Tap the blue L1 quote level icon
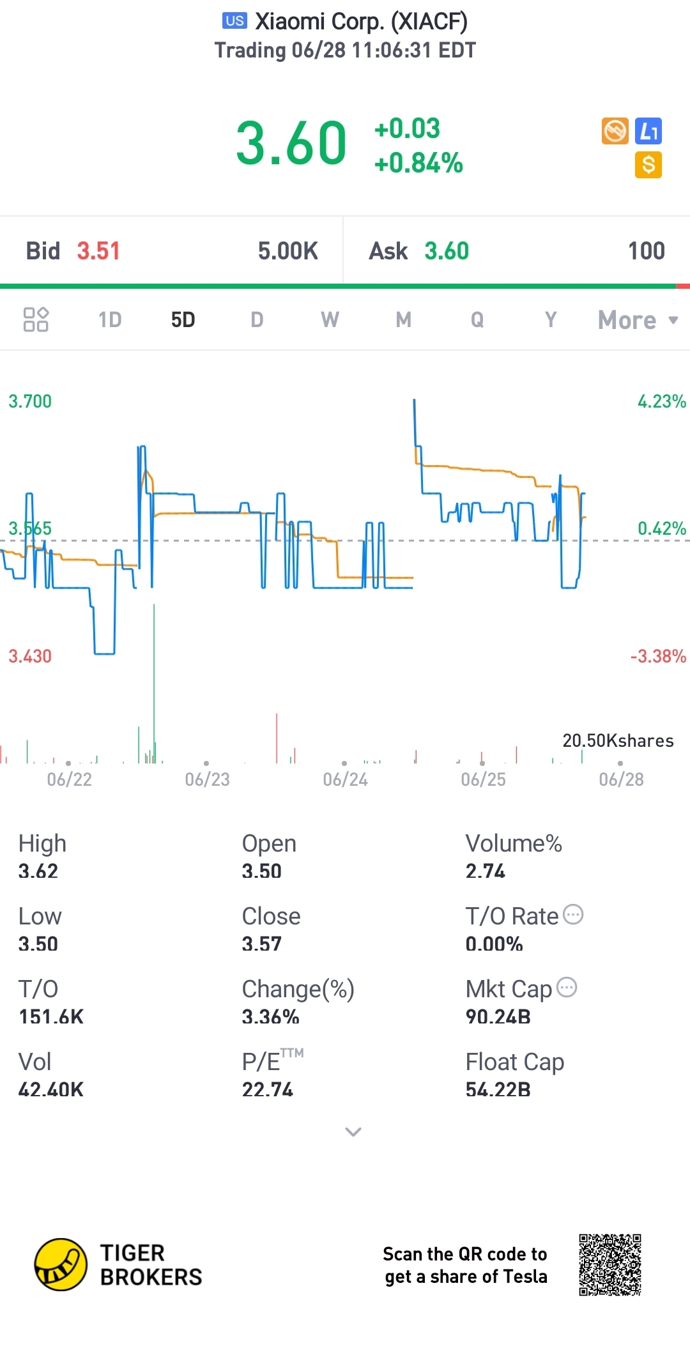Viewport: 690px width, 1371px height. [x=648, y=132]
